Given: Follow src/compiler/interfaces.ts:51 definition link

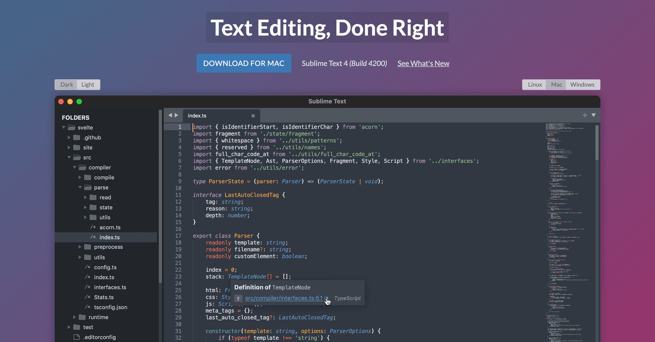Looking at the screenshot, I should pyautogui.click(x=284, y=298).
